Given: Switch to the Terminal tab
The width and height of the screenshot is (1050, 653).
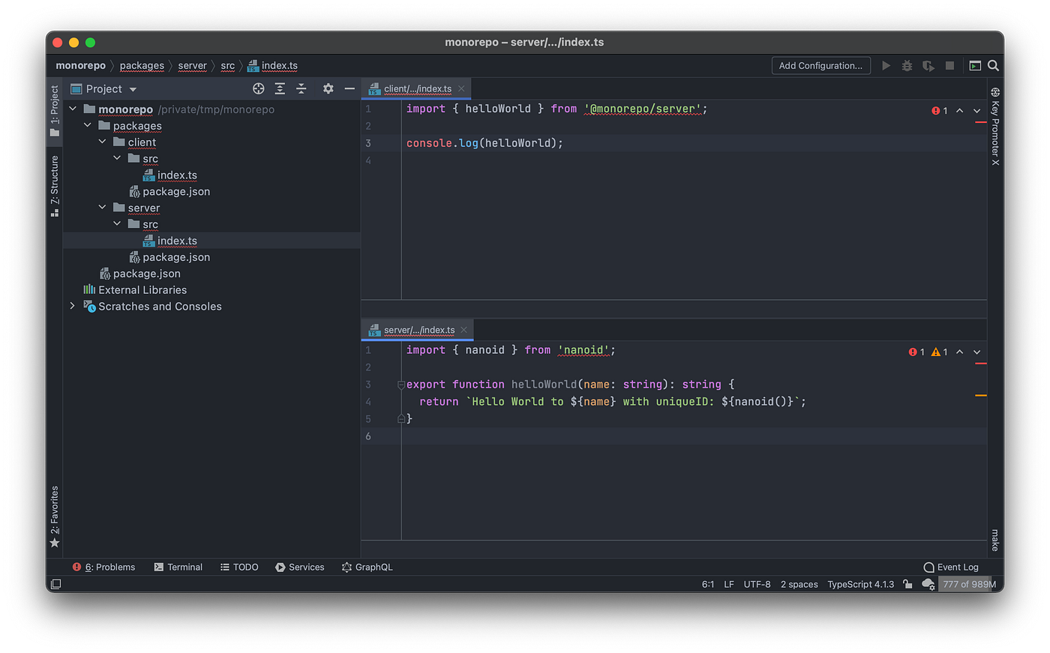Looking at the screenshot, I should [x=178, y=568].
